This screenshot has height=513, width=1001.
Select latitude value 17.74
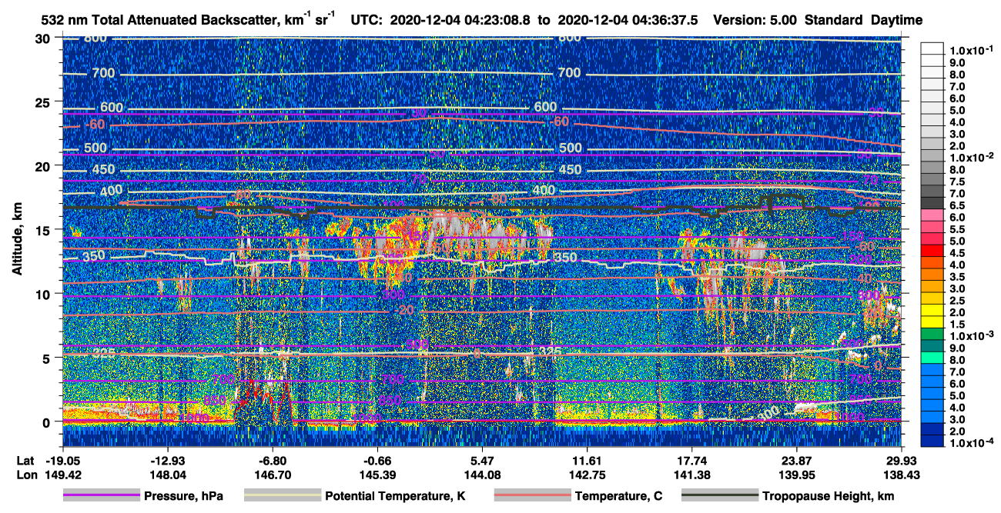point(692,461)
